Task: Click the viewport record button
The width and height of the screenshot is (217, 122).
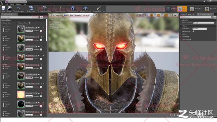Action: point(171,115)
